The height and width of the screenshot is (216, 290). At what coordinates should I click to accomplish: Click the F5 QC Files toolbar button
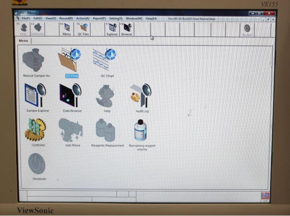(83, 29)
